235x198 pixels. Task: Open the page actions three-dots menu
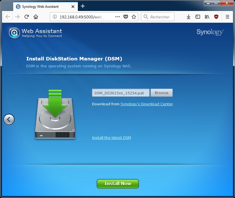[x=117, y=17]
